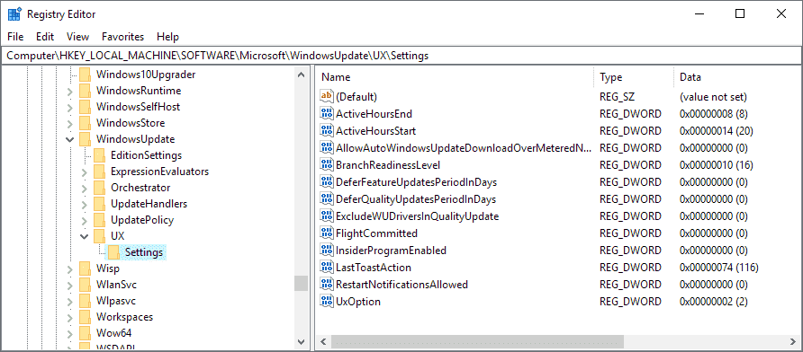The height and width of the screenshot is (352, 803).
Task: Click values pane scroll right arrow
Action: click(x=793, y=342)
